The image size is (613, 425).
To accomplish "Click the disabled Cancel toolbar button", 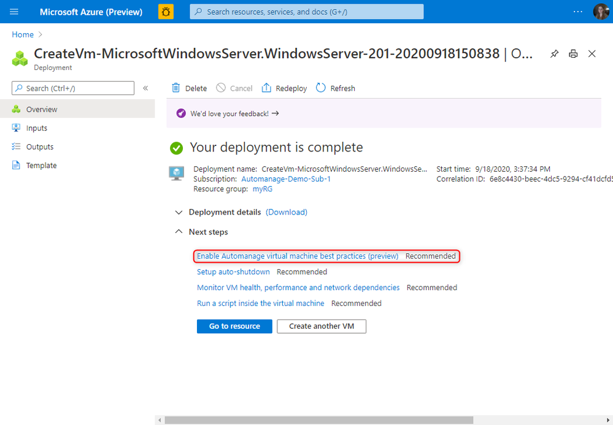I will click(234, 88).
